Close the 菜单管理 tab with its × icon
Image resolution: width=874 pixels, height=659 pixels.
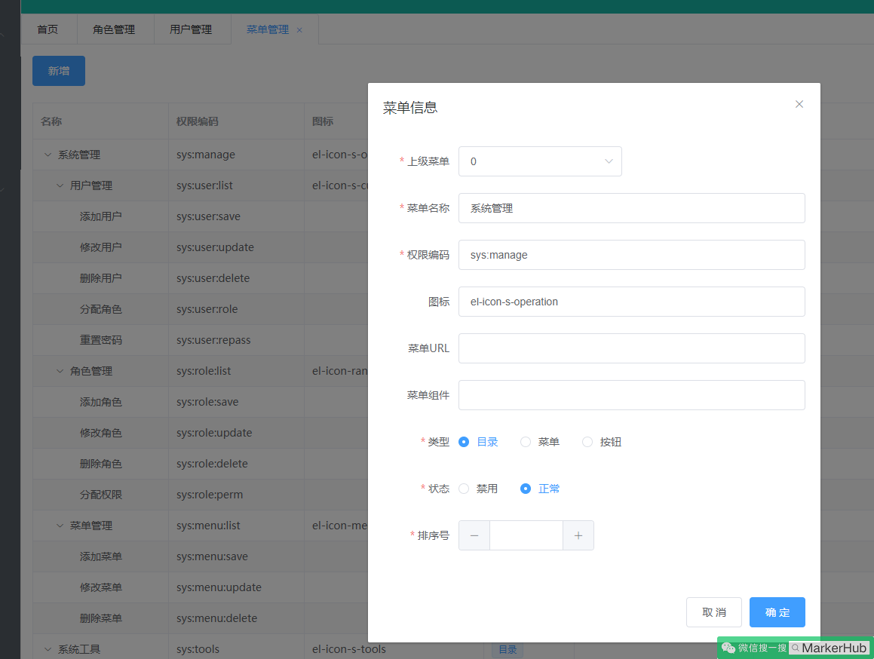tap(299, 29)
